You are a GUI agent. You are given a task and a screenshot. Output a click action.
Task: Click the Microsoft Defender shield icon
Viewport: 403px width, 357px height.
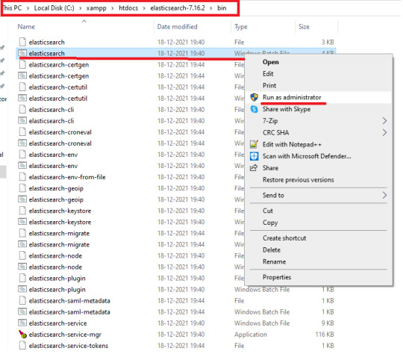tap(254, 156)
